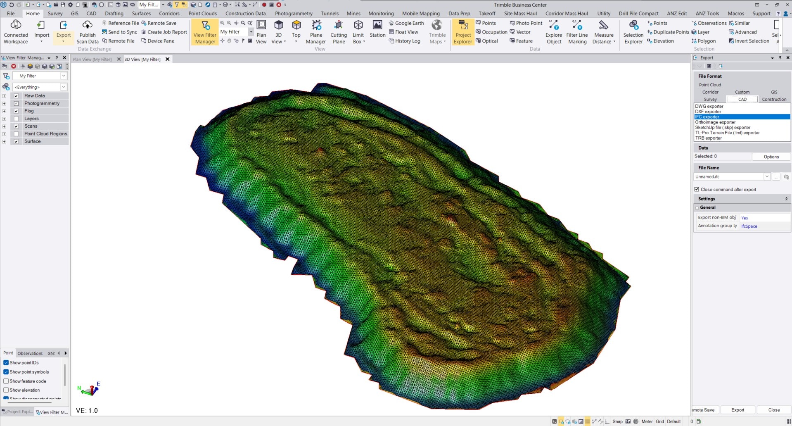
Task: Switch to Top view
Action: click(x=296, y=32)
